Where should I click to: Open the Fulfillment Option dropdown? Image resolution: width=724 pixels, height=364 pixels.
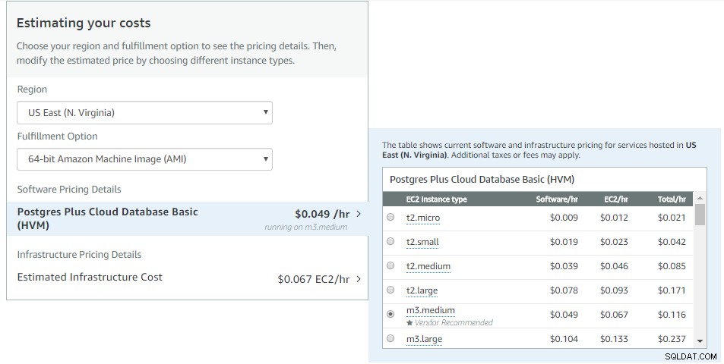pos(144,159)
